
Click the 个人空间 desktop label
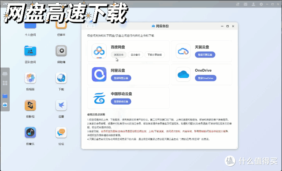click(x=30, y=35)
